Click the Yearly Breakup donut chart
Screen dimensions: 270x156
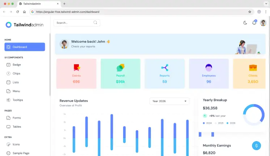(254, 115)
